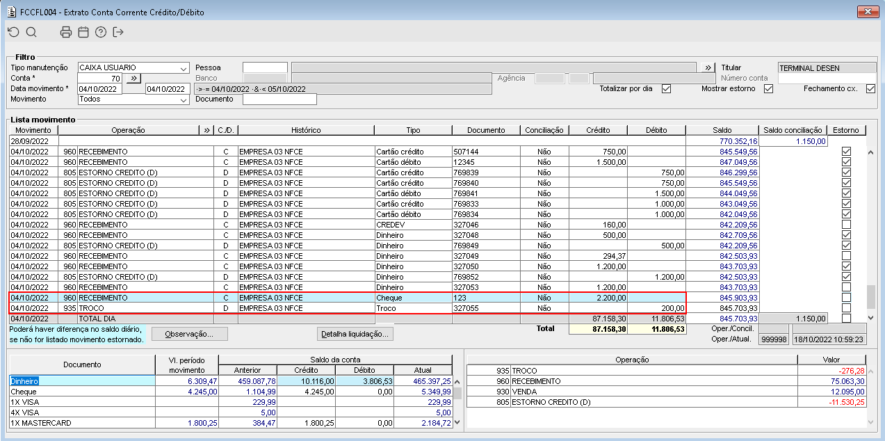The image size is (885, 441).
Task: Click the movement list vertical scrollbar thumb
Action: pyautogui.click(x=870, y=296)
